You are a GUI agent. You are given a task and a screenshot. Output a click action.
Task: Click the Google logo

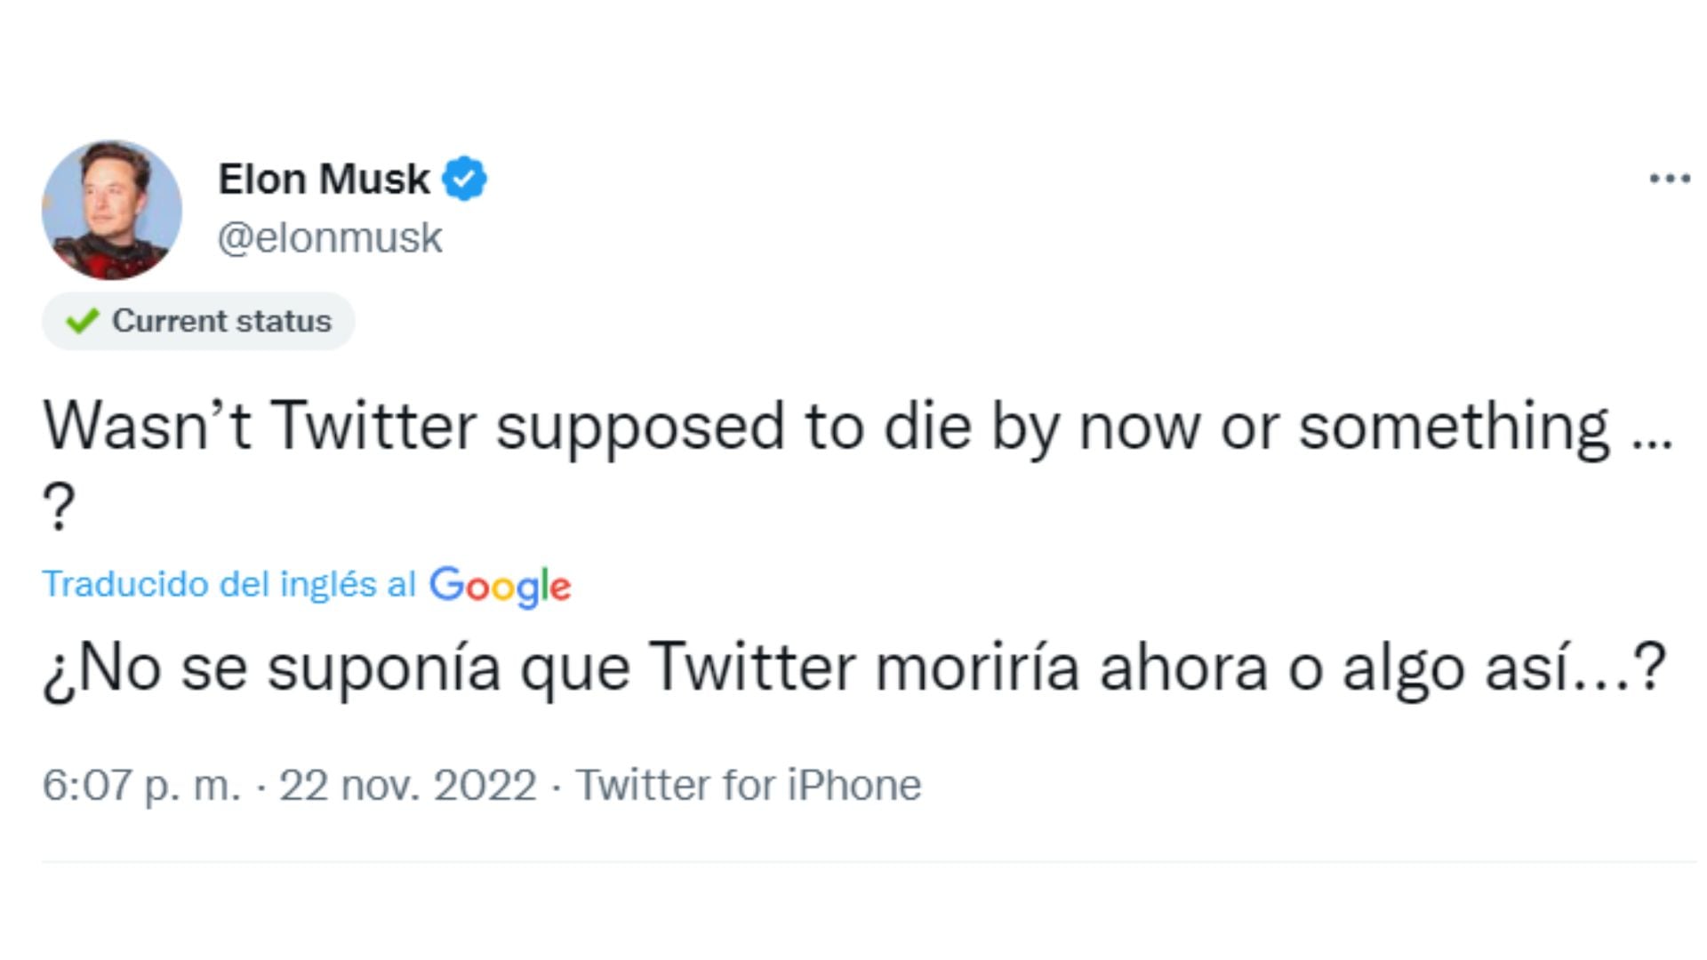click(500, 586)
